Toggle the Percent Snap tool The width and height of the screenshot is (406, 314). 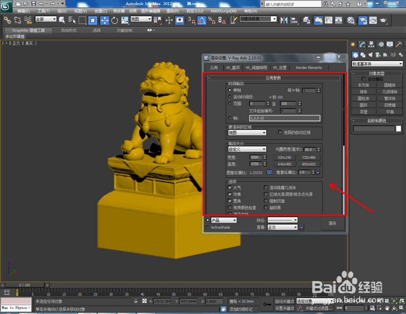point(212,20)
